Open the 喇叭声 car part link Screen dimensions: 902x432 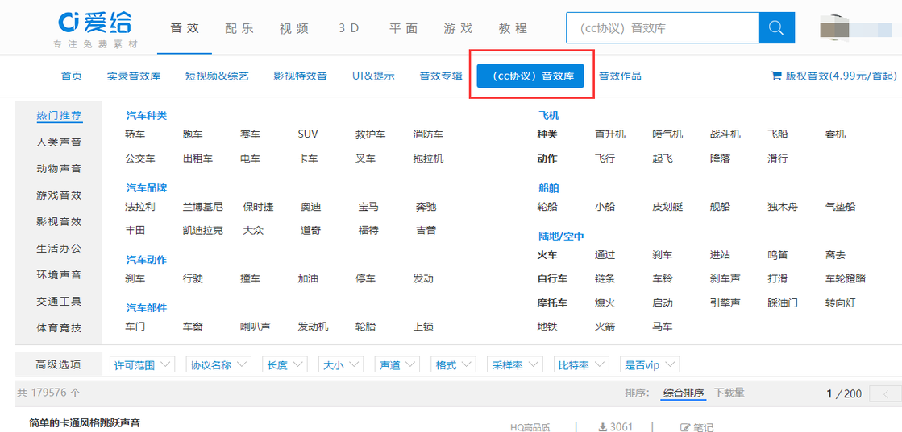(256, 327)
